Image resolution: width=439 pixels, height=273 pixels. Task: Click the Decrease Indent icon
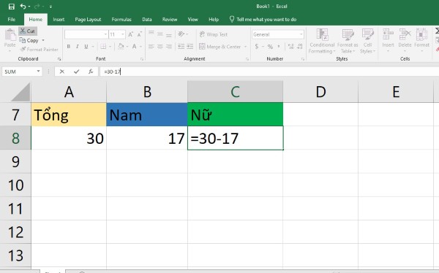click(181, 47)
